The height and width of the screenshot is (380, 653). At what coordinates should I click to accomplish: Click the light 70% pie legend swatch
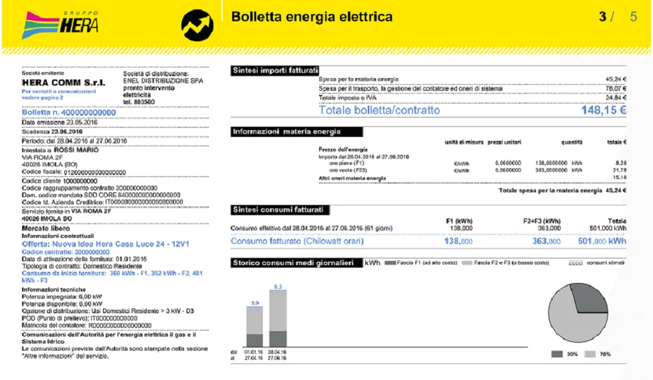[590, 354]
